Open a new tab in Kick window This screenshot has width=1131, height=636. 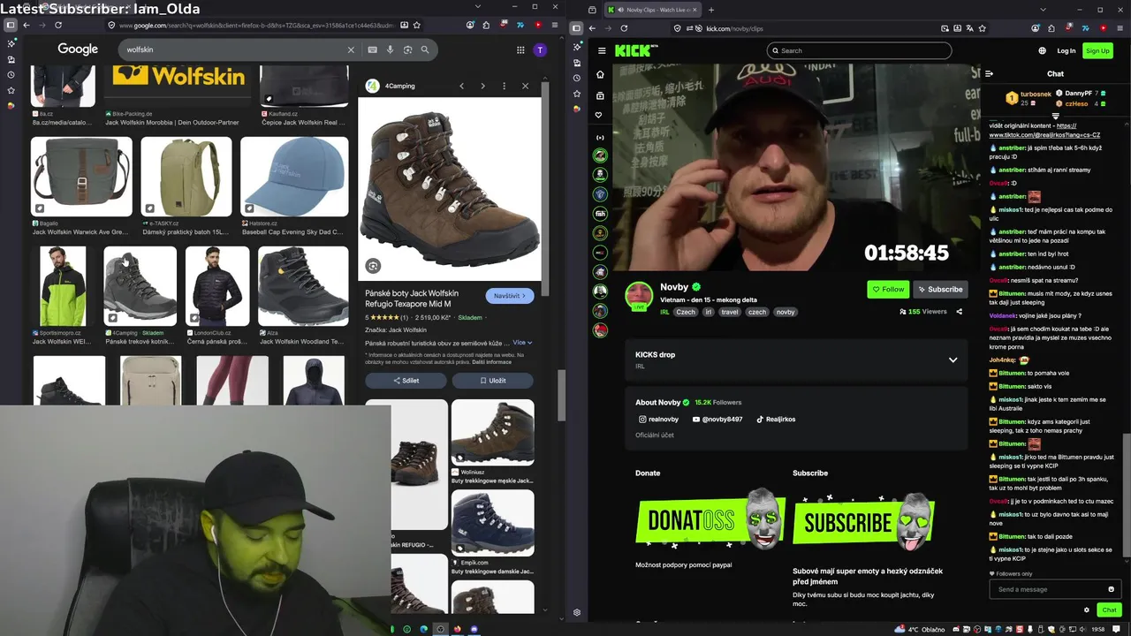[x=711, y=10]
